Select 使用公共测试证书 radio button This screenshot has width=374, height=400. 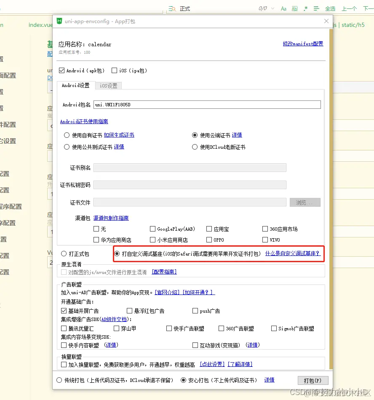(x=67, y=147)
